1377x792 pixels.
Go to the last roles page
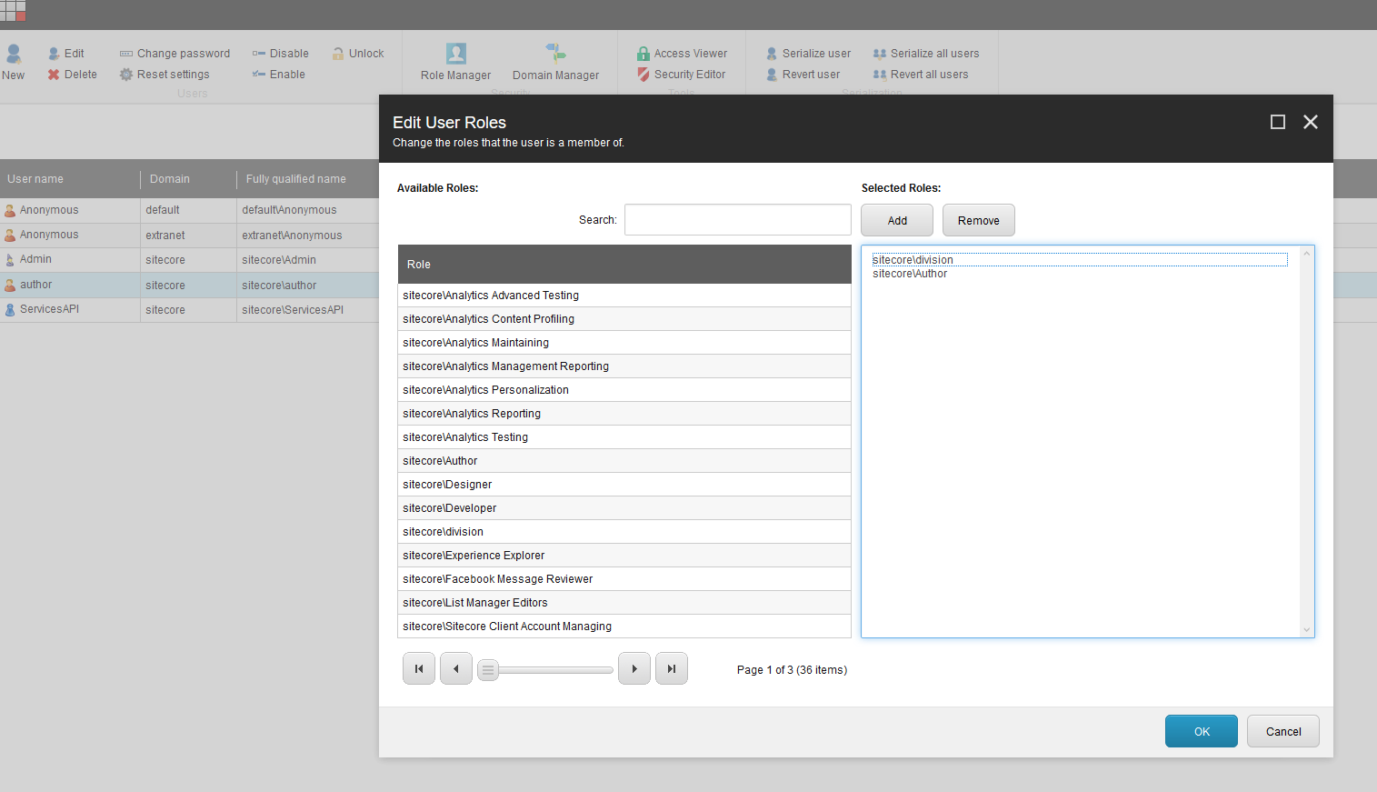click(672, 668)
